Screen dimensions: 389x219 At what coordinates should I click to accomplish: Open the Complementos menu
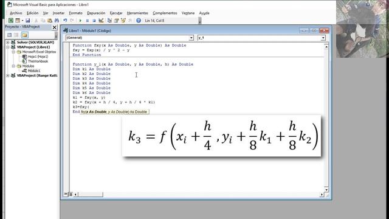[165, 13]
